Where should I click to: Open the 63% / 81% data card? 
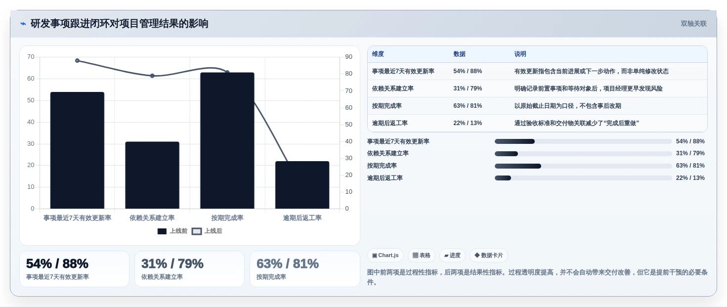click(305, 269)
